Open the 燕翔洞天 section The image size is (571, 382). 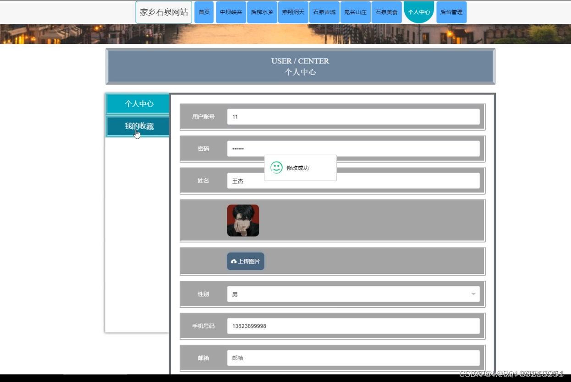293,12
